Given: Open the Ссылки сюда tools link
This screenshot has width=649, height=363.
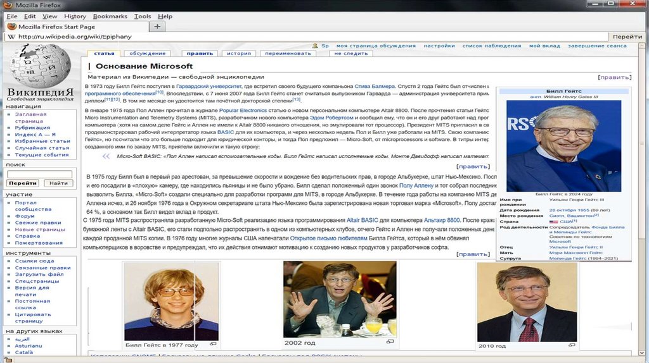Looking at the screenshot, I should pos(34,261).
